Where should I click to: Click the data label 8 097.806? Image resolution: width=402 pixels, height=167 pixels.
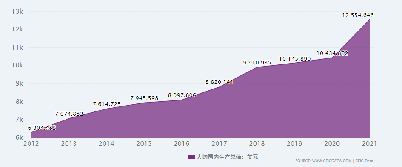[182, 95]
